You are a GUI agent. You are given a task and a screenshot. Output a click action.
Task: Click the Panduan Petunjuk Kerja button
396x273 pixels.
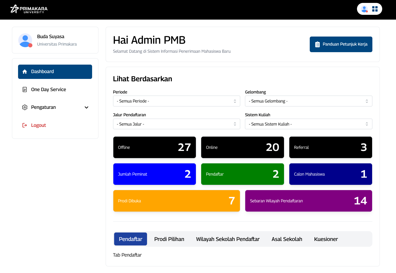click(x=341, y=44)
